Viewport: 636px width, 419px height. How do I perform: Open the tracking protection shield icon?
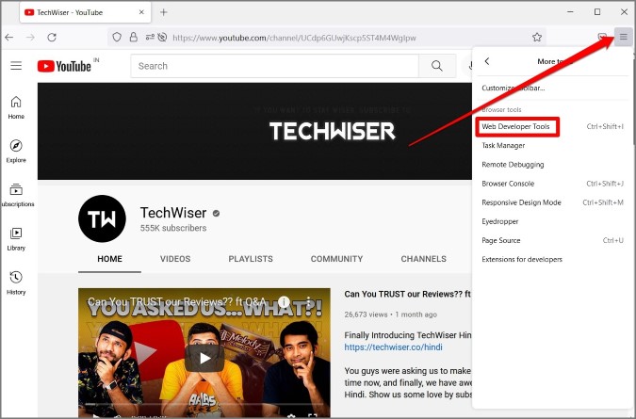pyautogui.click(x=117, y=38)
